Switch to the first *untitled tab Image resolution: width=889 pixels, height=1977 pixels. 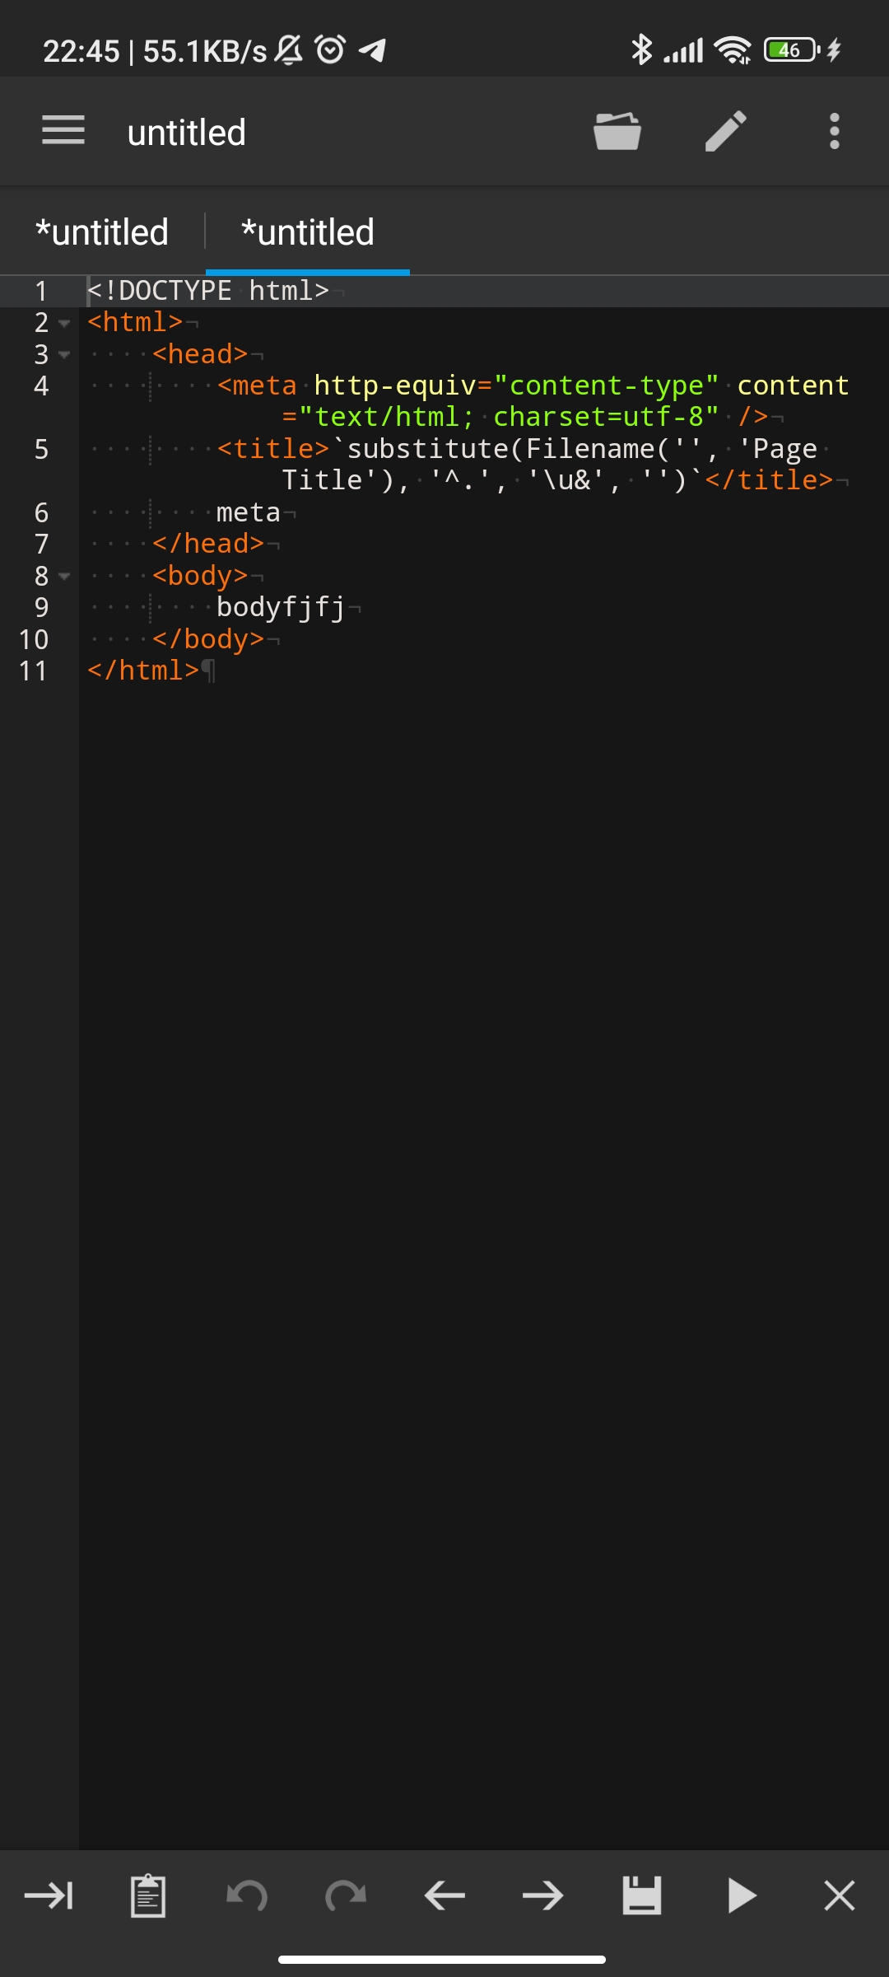[x=102, y=232]
